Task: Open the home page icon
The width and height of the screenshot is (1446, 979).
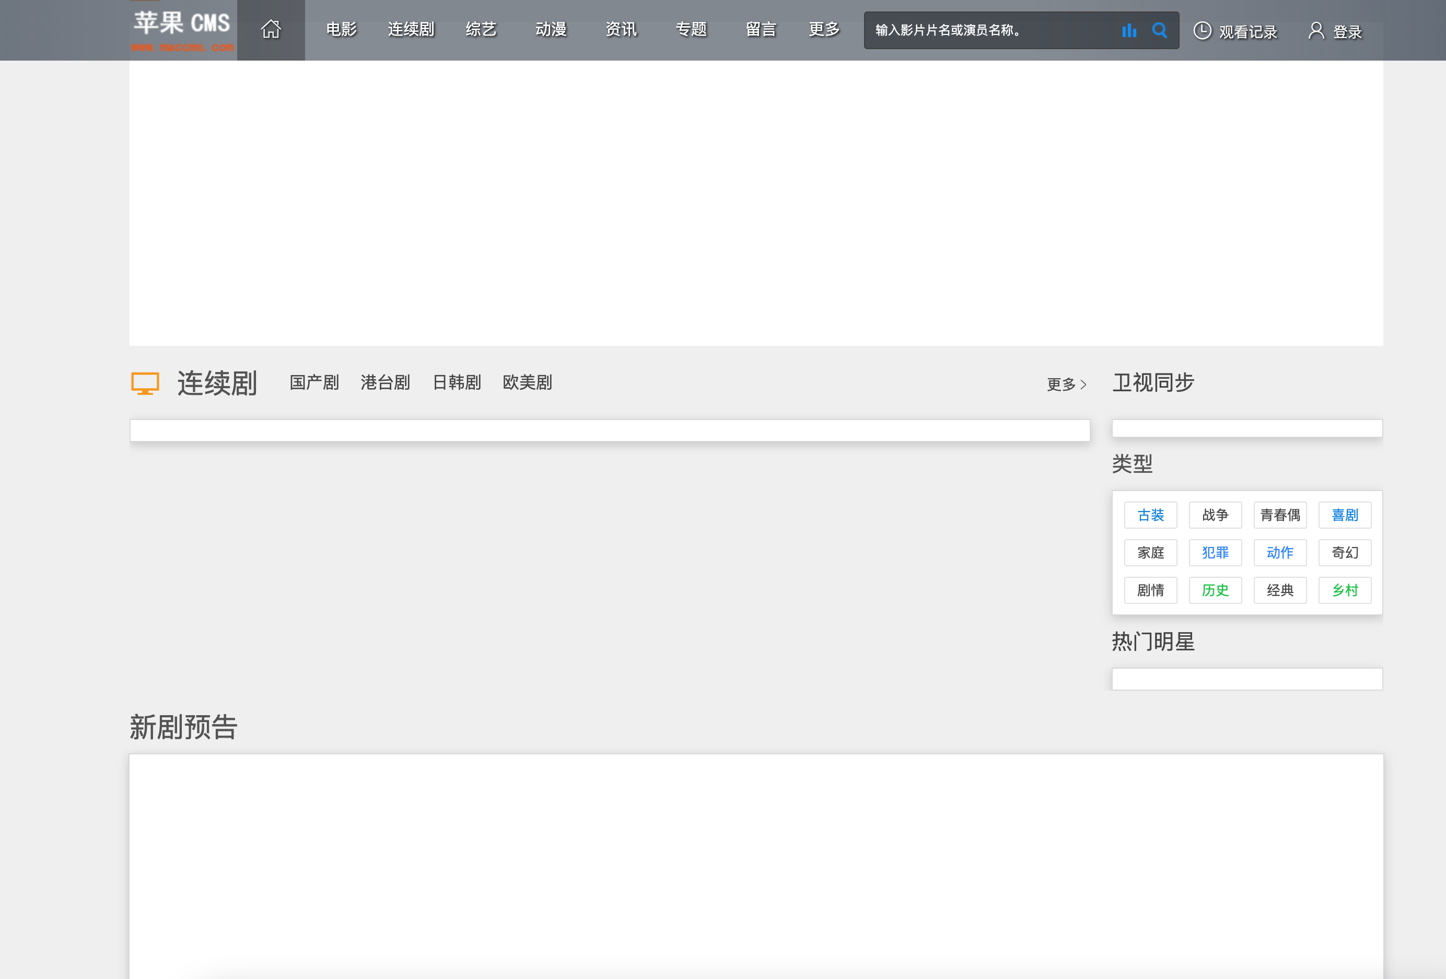Action: point(271,29)
